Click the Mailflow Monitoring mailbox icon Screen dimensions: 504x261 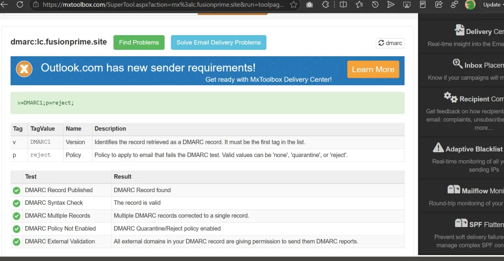(454, 189)
